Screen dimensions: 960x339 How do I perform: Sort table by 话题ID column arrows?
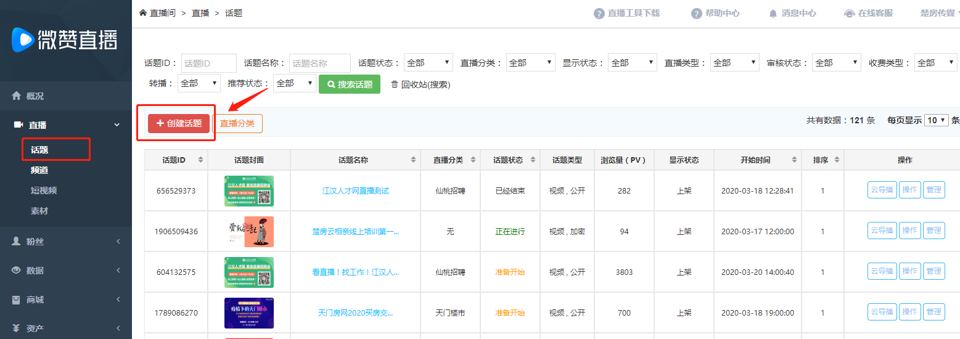200,160
